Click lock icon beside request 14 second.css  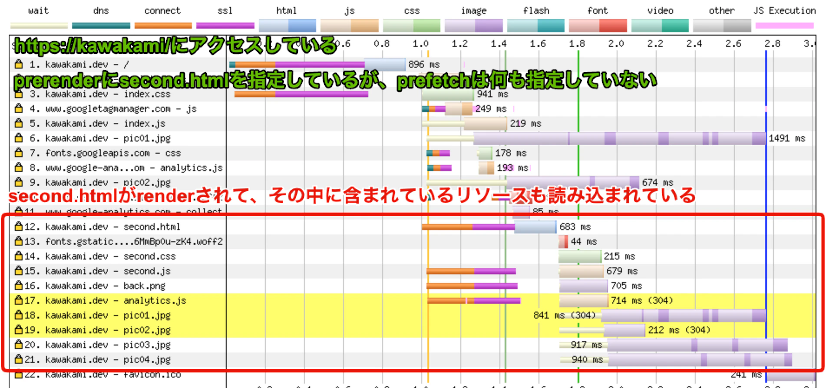pos(19,256)
